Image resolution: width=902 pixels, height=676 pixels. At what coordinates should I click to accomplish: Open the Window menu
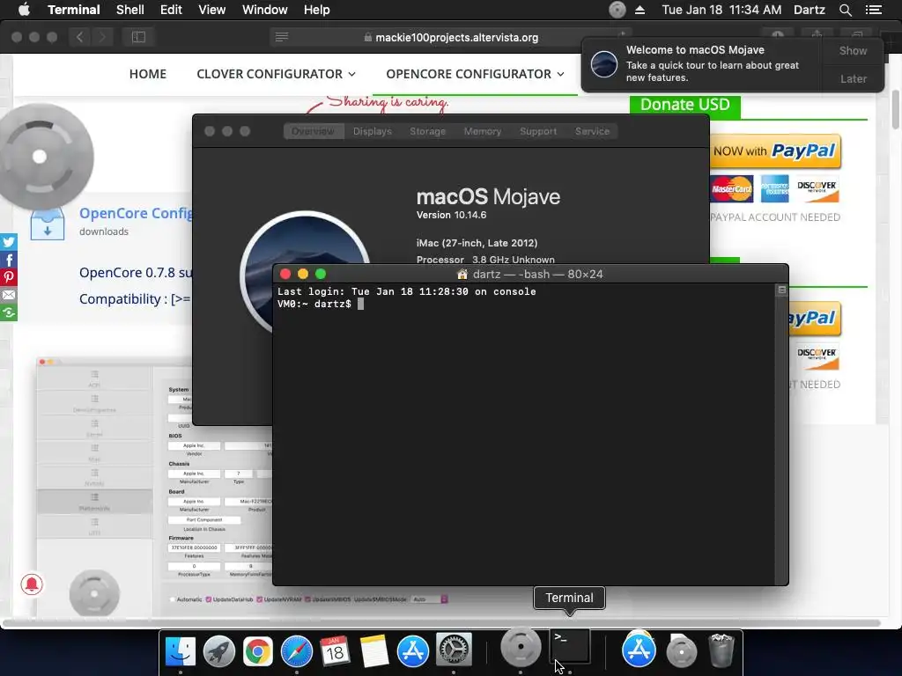264,10
